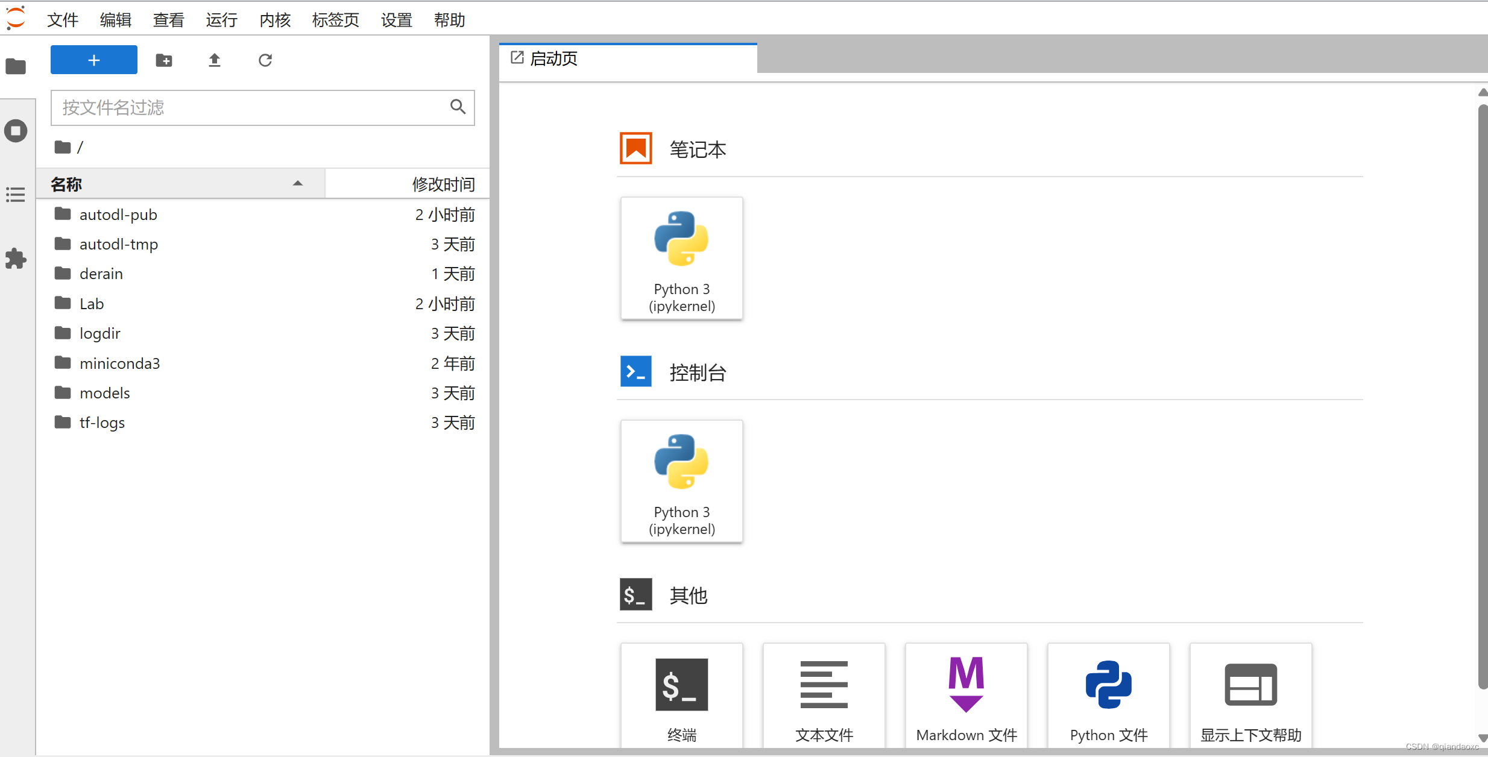
Task: Open the 运行 menu
Action: coord(222,20)
